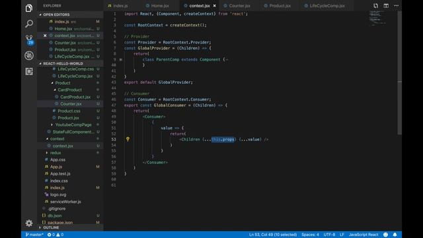Open .gitignore in file tree
Viewport: 423px width, 238px height.
click(70, 209)
